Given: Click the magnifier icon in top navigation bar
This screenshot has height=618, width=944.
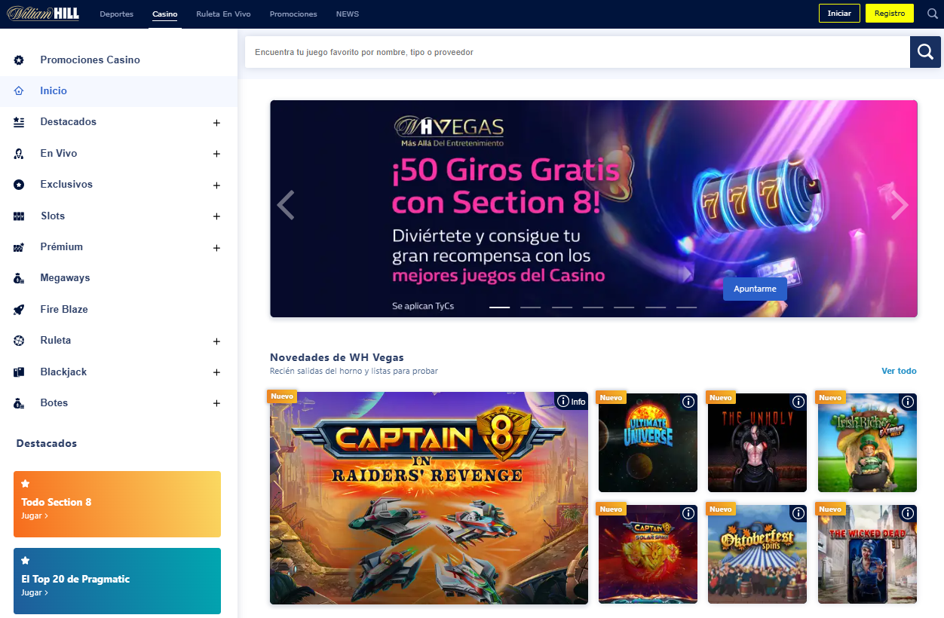Looking at the screenshot, I should [933, 14].
